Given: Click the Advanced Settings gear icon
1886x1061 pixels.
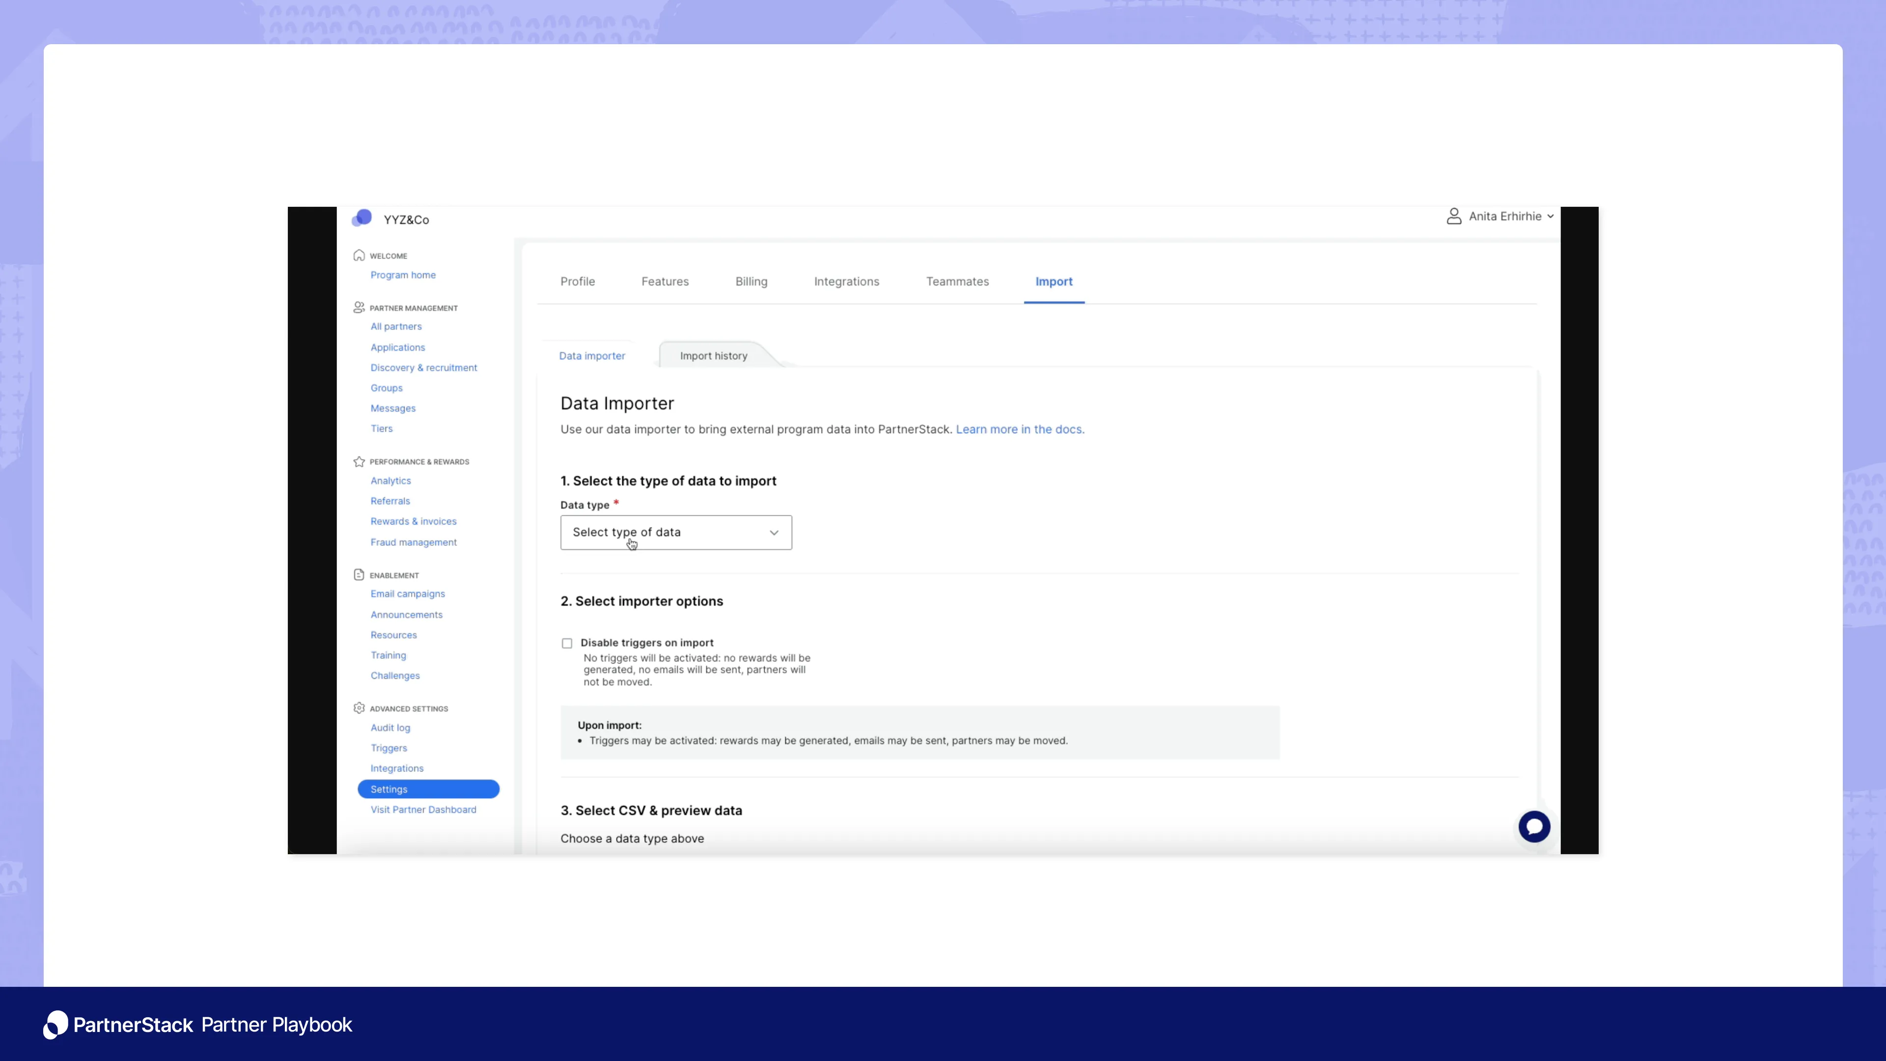Looking at the screenshot, I should pos(359,708).
